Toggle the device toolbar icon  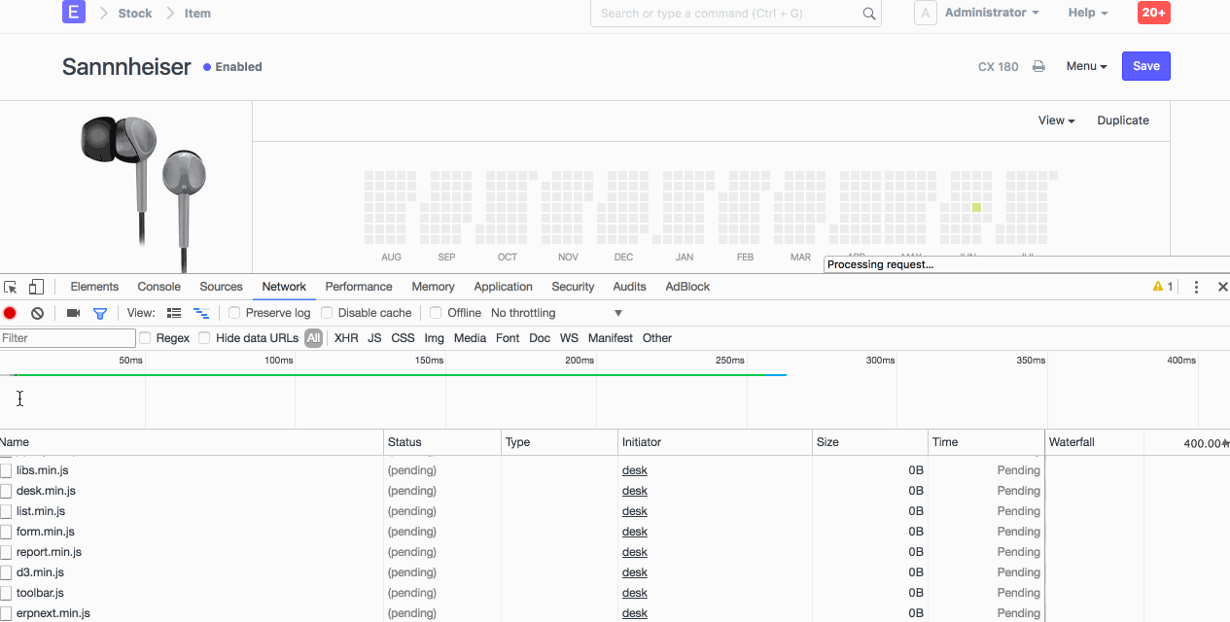tap(36, 287)
